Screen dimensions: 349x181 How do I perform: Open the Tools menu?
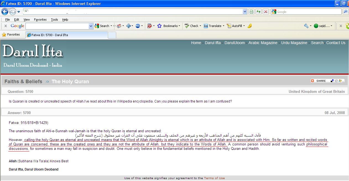point(54,20)
